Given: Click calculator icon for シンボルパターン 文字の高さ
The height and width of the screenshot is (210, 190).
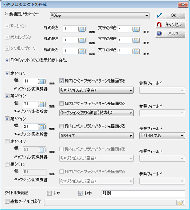Looking at the screenshot, I should 136,51.
